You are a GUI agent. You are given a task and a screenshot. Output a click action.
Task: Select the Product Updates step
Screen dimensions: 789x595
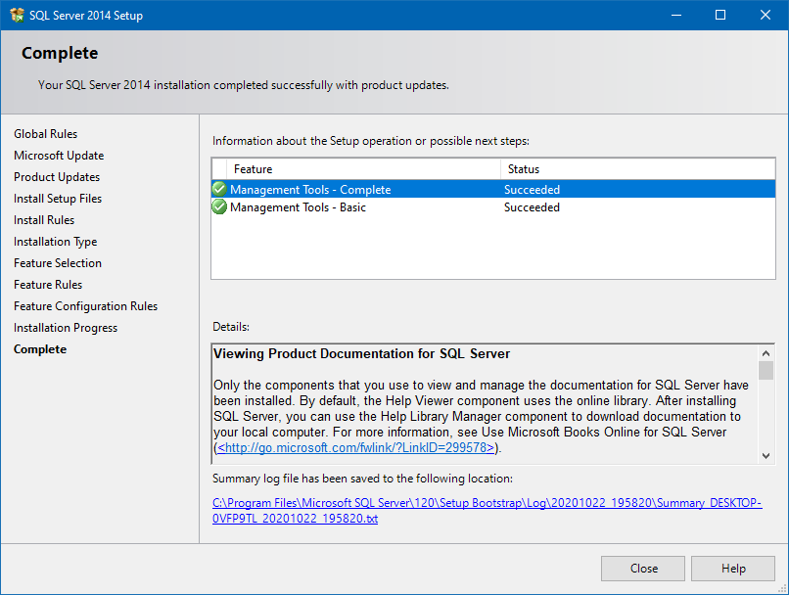coord(55,176)
